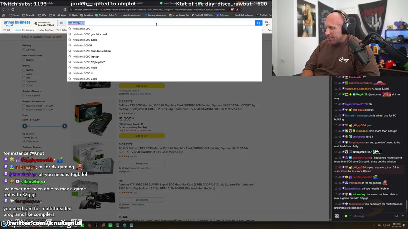This screenshot has width=408, height=229.
Task: Select suggestion nvidia rtx 5090 founders edition
Action: point(91,51)
